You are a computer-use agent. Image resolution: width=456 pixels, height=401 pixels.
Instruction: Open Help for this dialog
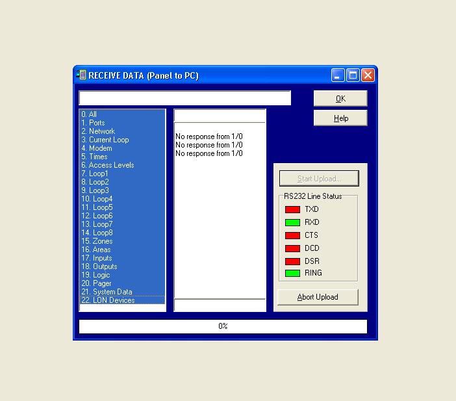340,118
